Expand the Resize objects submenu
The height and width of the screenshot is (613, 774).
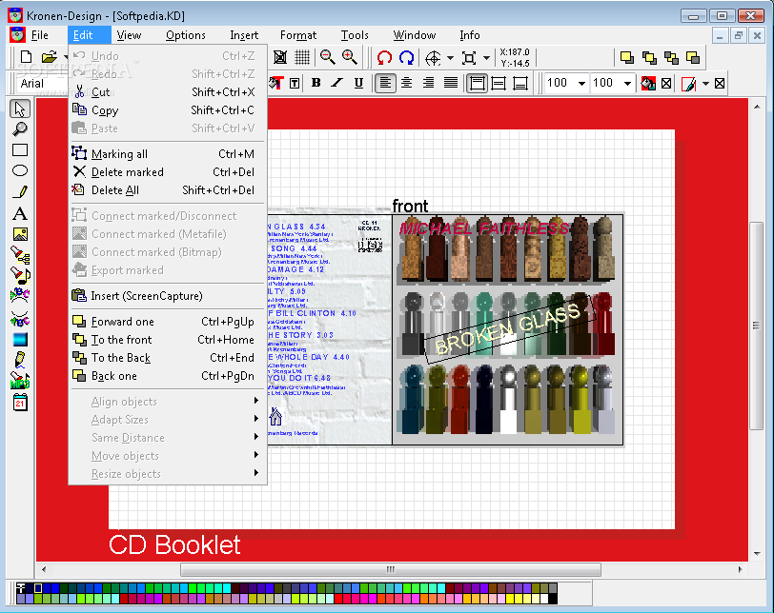point(168,473)
